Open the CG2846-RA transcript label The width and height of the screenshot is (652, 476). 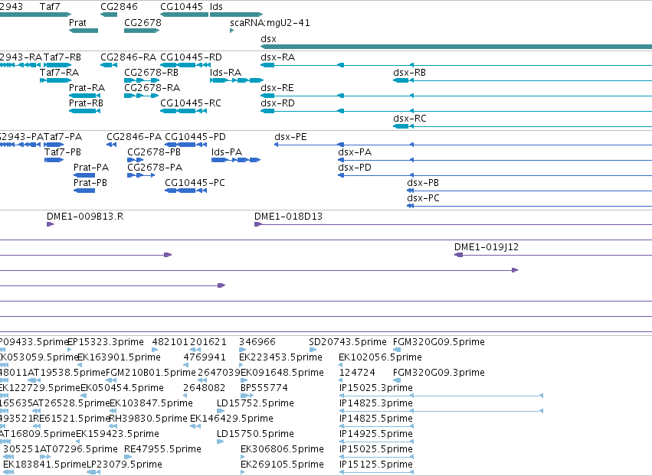tap(129, 57)
